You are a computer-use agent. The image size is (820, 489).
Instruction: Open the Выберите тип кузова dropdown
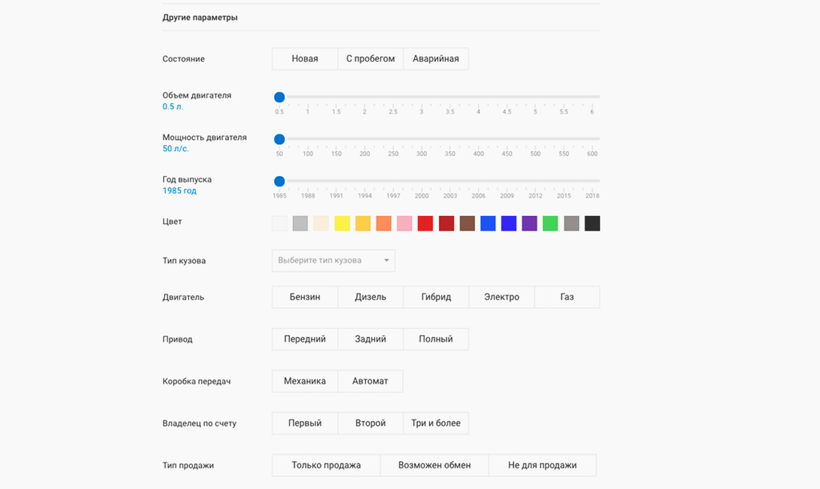click(x=333, y=260)
